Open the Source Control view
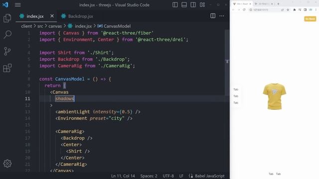This screenshot has height=179, width=319. (7, 51)
